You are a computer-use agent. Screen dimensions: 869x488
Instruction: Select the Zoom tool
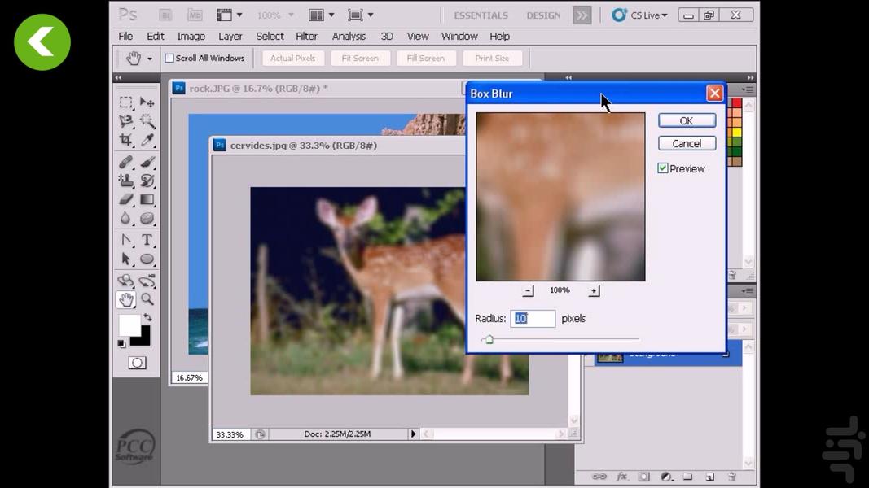pos(147,298)
